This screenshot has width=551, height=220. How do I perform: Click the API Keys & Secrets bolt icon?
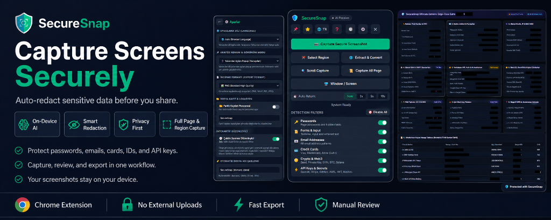(x=296, y=170)
